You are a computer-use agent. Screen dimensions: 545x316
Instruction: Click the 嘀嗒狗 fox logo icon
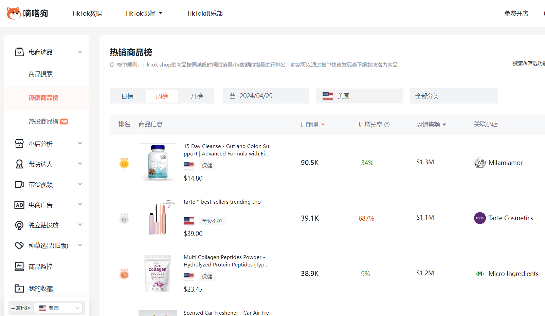click(14, 13)
